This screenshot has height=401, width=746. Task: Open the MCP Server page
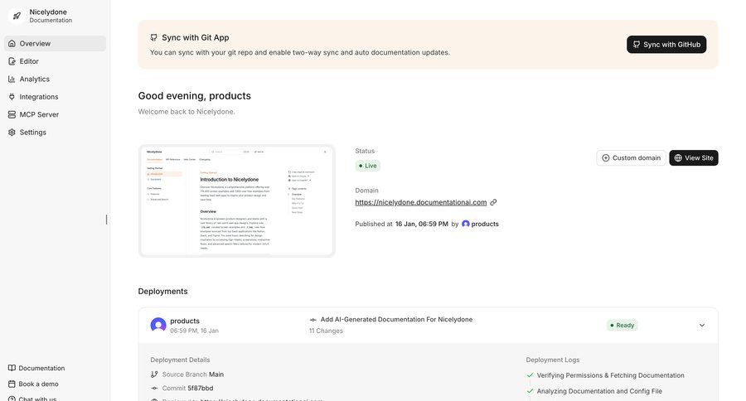39,114
